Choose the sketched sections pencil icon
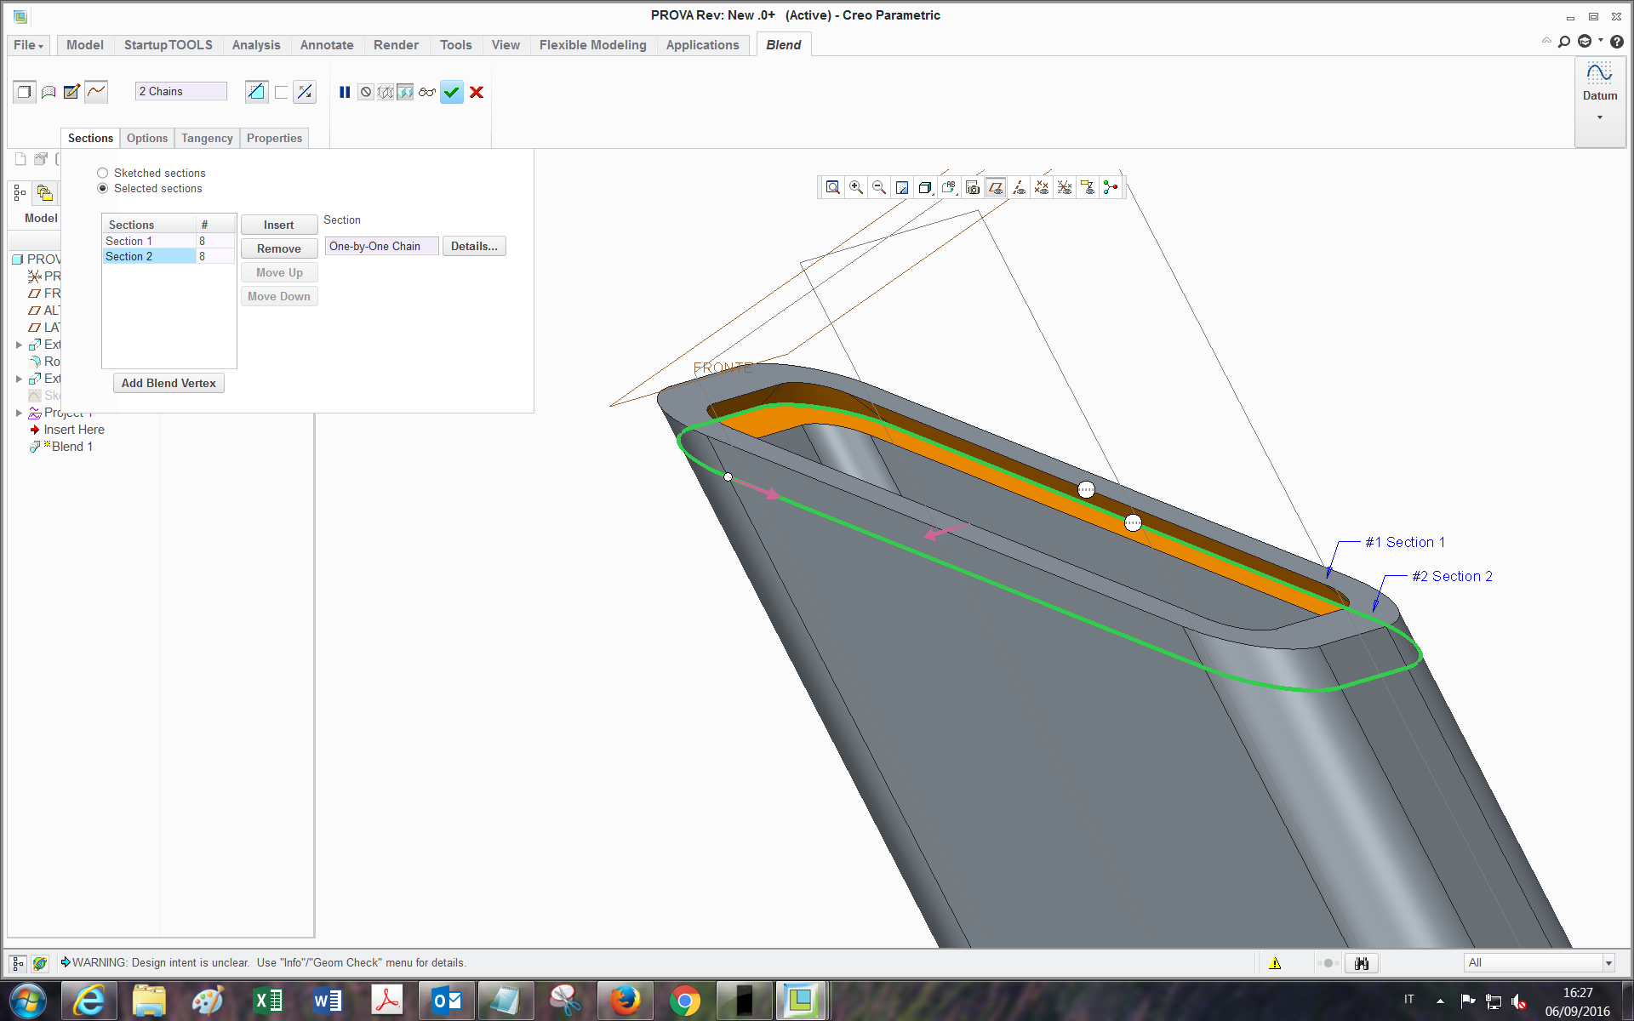 pyautogui.click(x=71, y=92)
